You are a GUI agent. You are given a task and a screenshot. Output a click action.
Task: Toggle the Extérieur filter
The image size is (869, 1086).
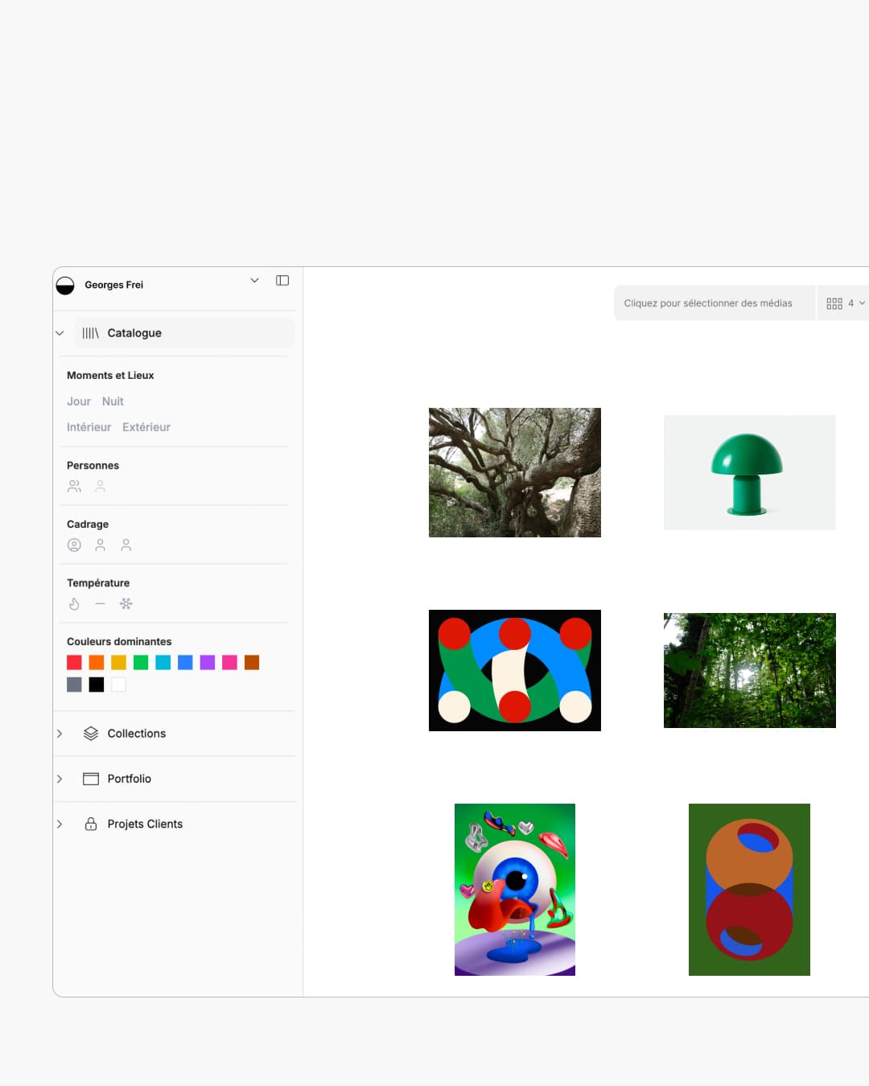tap(146, 427)
